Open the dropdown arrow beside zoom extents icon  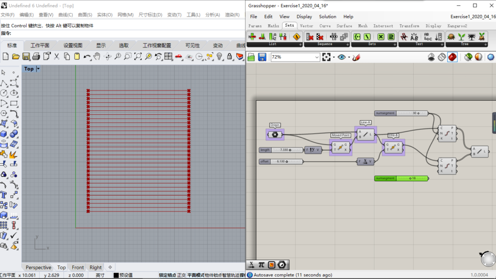tap(334, 57)
